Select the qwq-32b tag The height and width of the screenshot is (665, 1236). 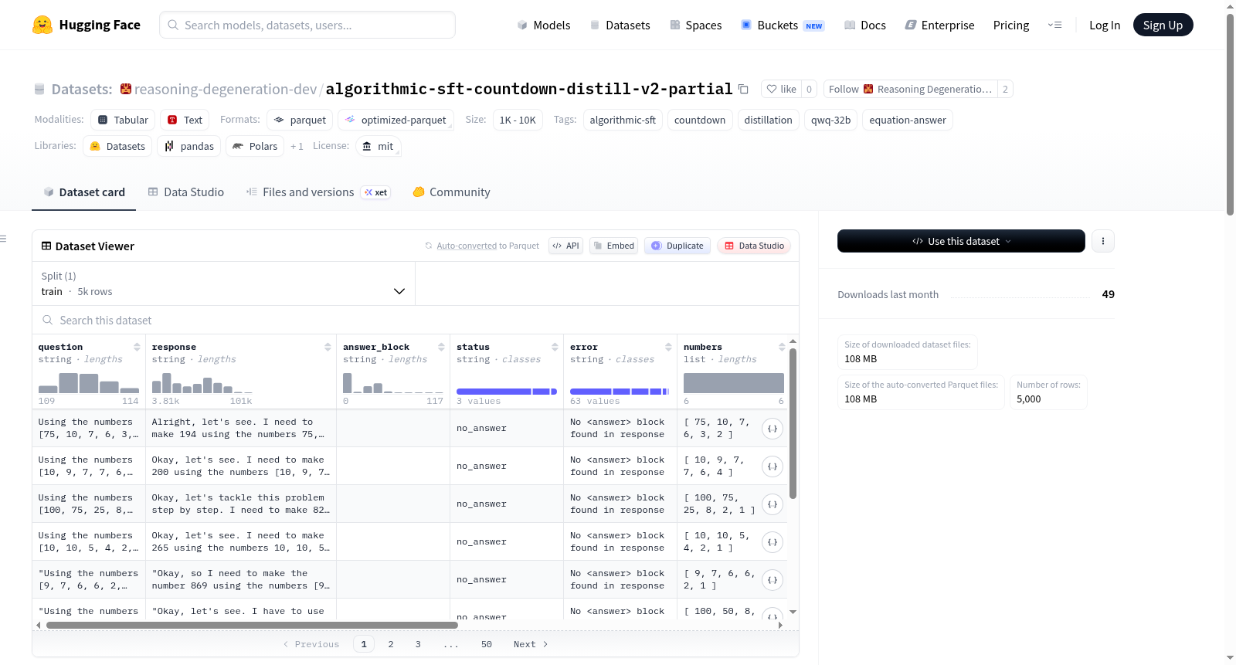coord(830,120)
